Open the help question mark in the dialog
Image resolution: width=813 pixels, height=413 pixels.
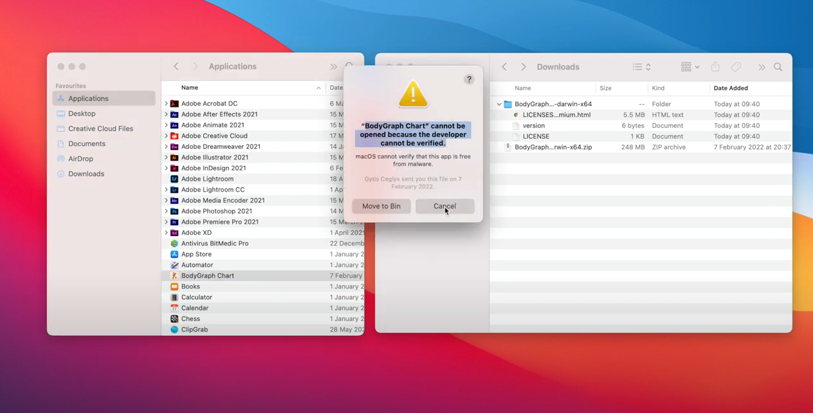tap(469, 79)
